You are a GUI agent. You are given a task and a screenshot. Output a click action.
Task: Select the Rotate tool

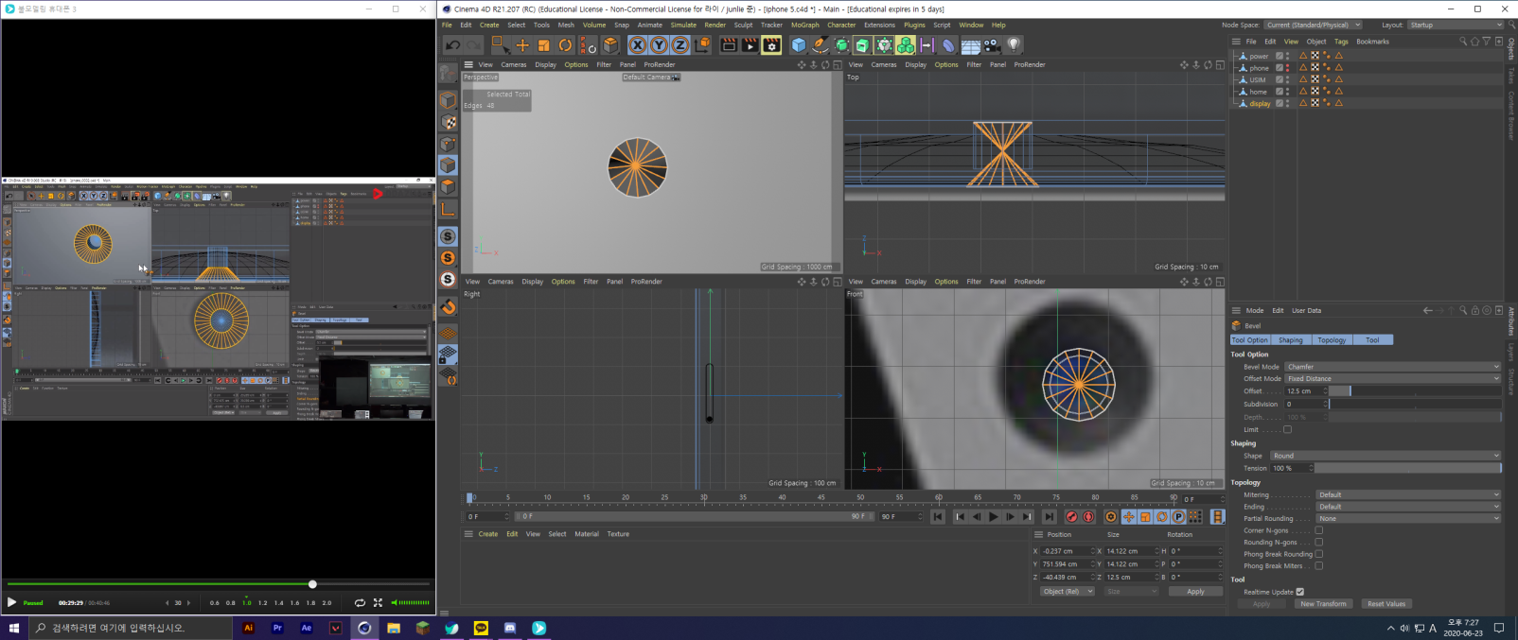click(565, 44)
